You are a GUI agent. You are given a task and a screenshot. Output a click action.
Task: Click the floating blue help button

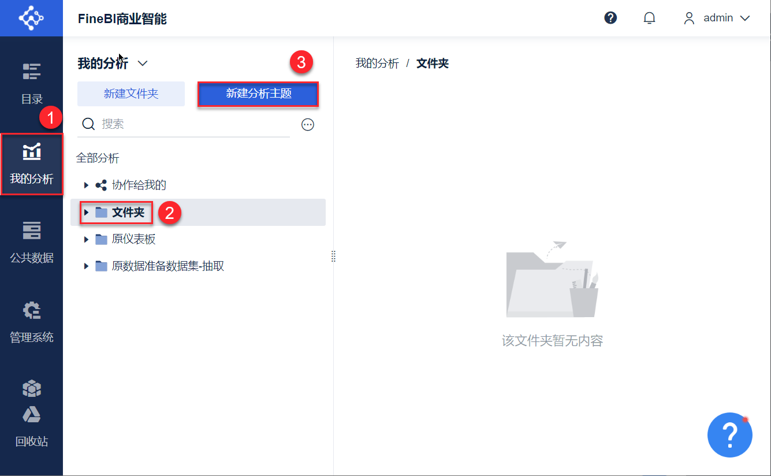[729, 434]
